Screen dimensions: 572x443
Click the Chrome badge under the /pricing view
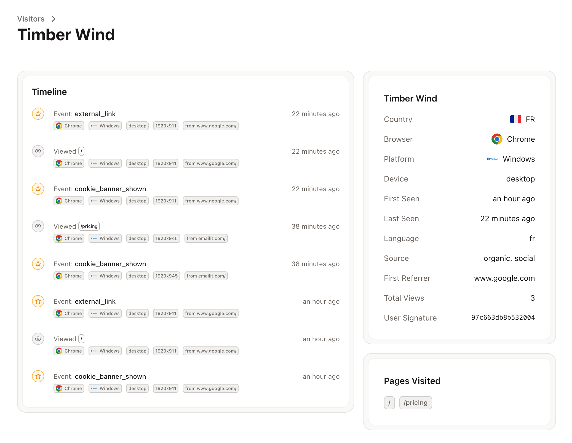pos(68,238)
